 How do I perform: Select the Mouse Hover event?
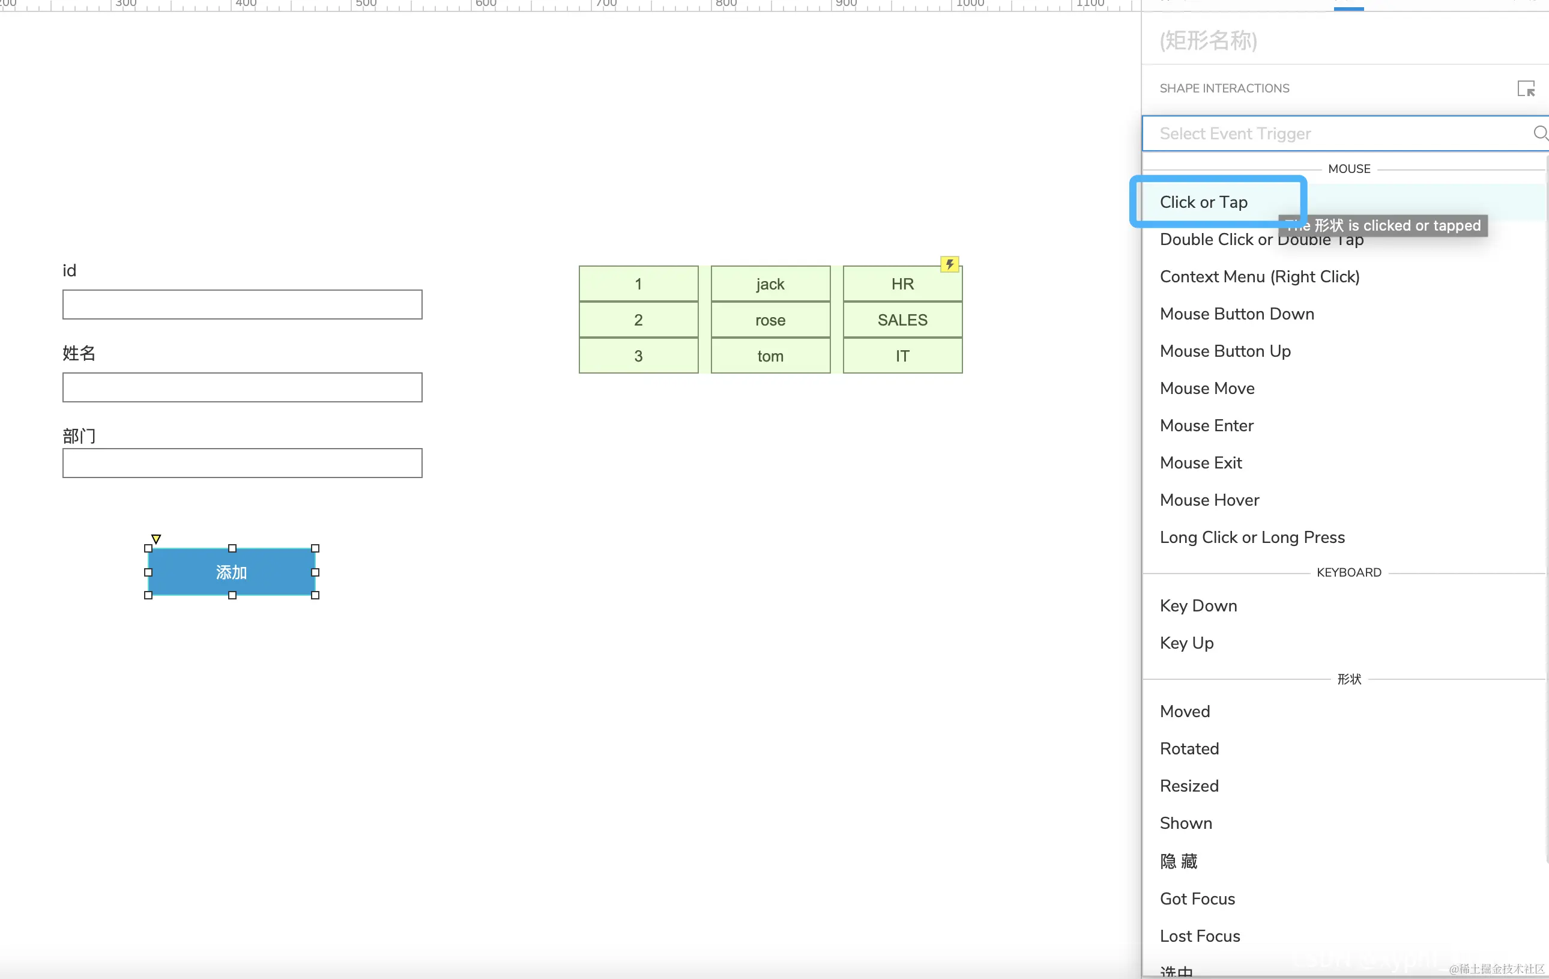click(1209, 500)
